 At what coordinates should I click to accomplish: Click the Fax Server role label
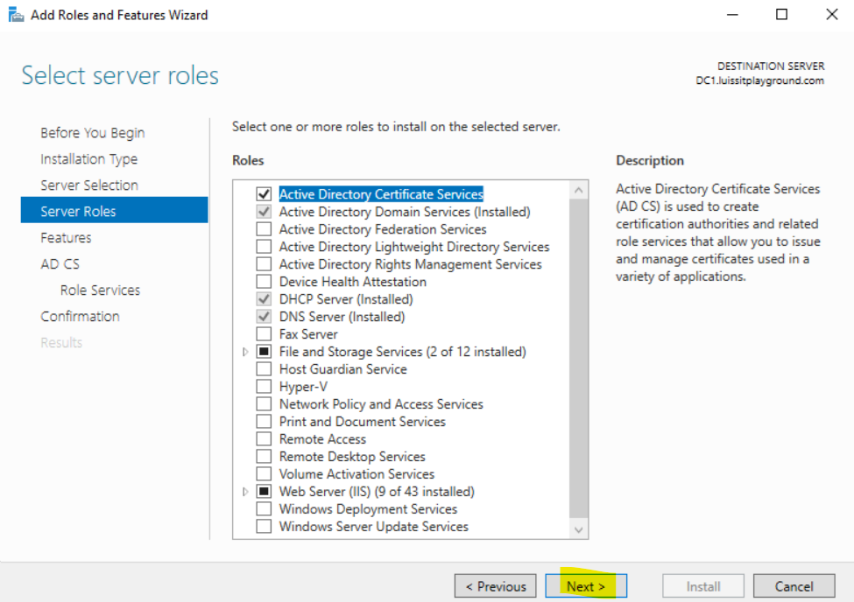tap(308, 333)
